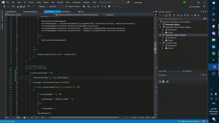Open the Server Explorer side tab

point(2,16)
